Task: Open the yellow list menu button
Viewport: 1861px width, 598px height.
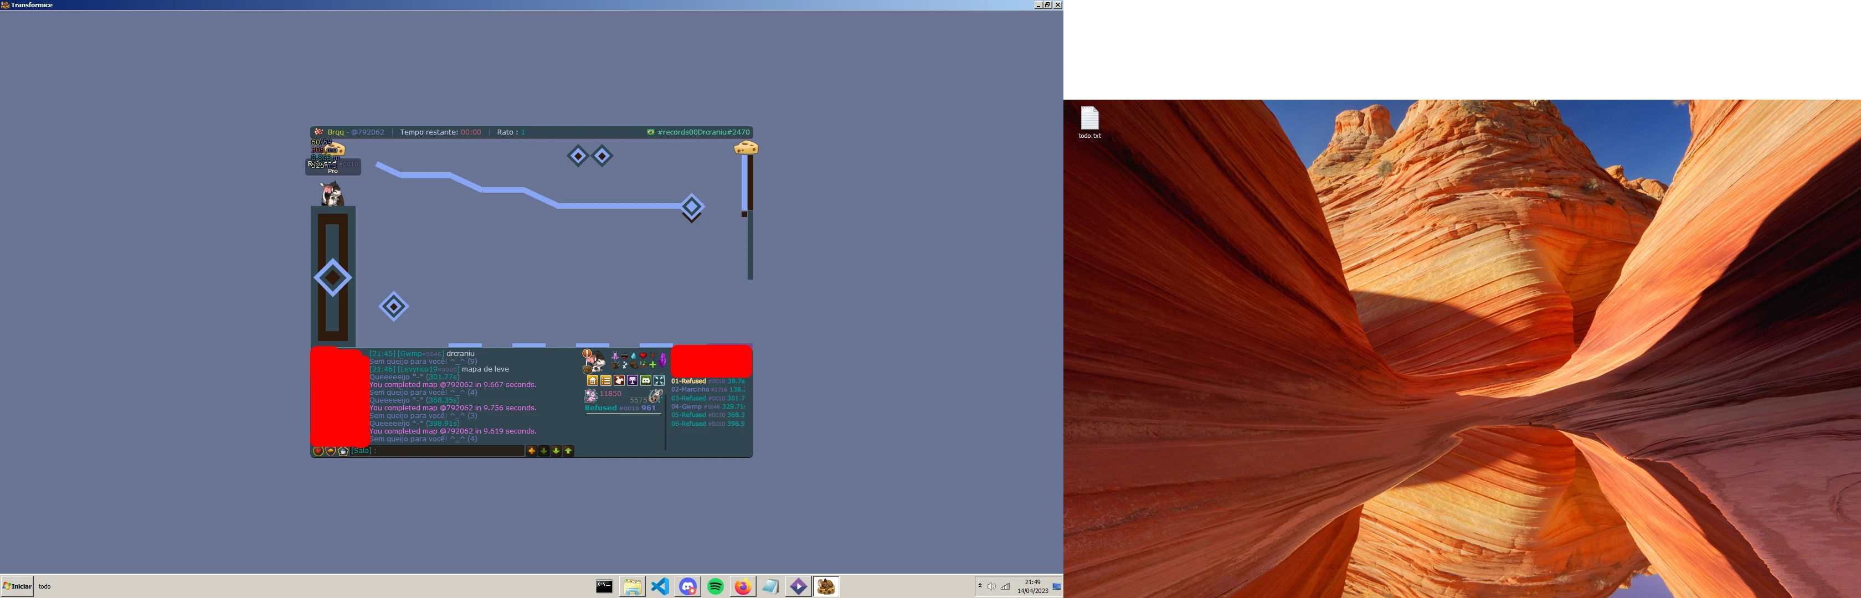Action: coord(606,380)
